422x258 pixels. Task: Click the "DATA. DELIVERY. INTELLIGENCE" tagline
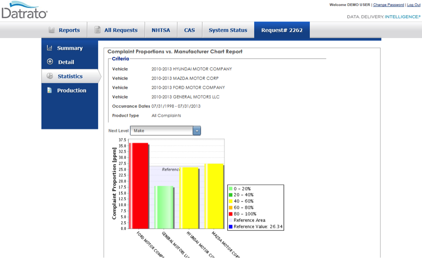coord(384,17)
